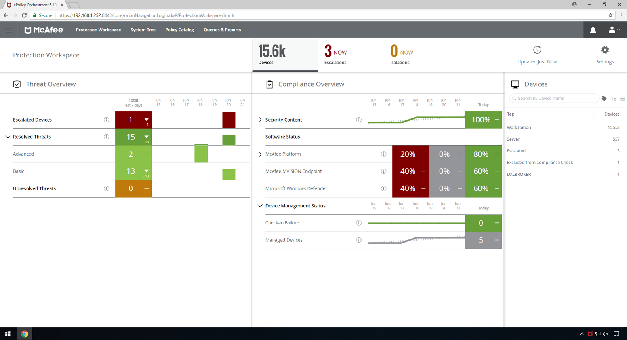
Task: Expand the Security Content row
Action: click(x=260, y=120)
